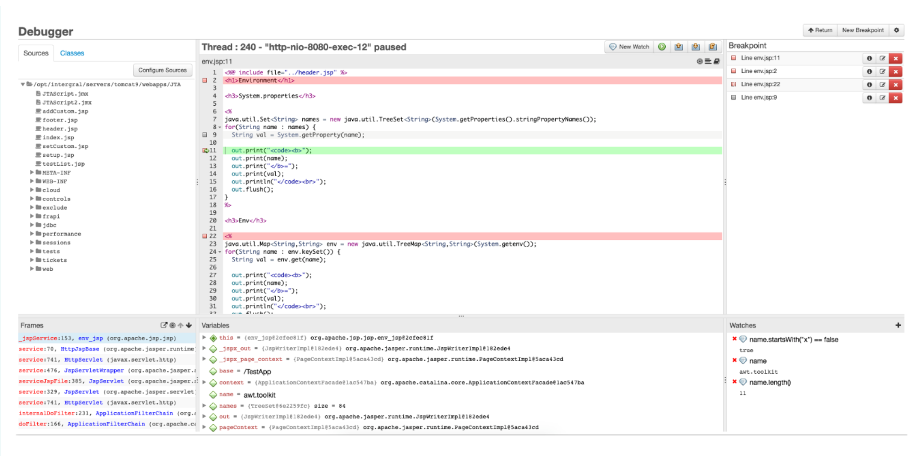Show info for breakpoint env.jsp:9
The width and height of the screenshot is (916, 462).
pos(869,98)
